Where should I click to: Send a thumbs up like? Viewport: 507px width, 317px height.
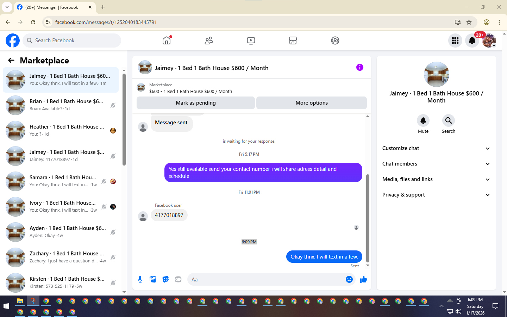(x=363, y=279)
